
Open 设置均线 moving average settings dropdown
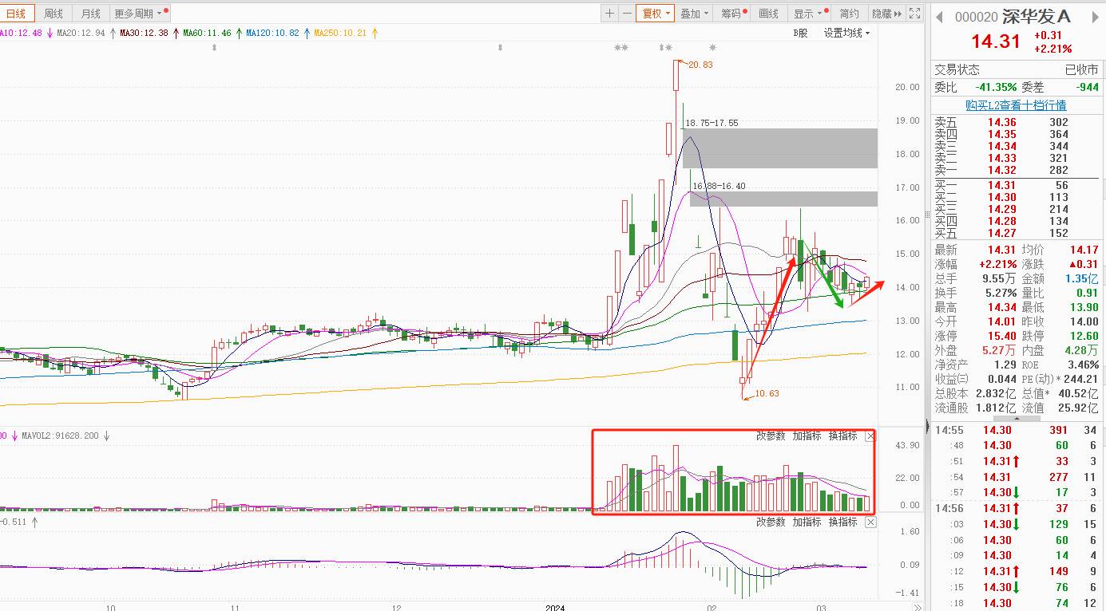[846, 33]
